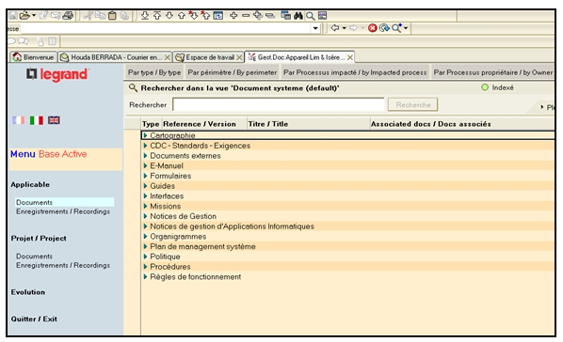Viewport: 563px width, 342px height.
Task: Switch to the Bienvenue tab
Action: pos(33,57)
